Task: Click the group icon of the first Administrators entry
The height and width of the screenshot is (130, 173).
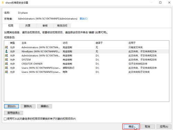Action: point(7,47)
